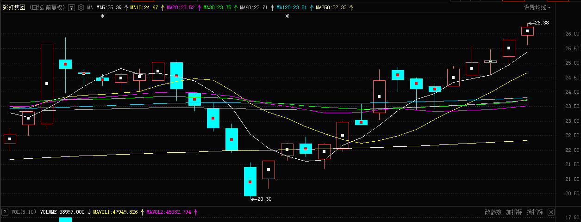This screenshot has width=581, height=222.
Task: Click the yellow arrow after MA10 value
Action: (x=162, y=8)
